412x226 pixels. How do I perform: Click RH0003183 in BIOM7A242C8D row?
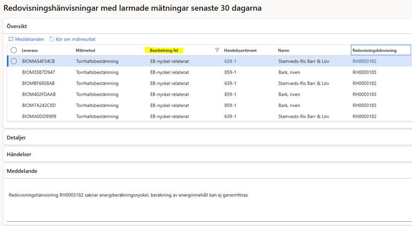point(365,106)
